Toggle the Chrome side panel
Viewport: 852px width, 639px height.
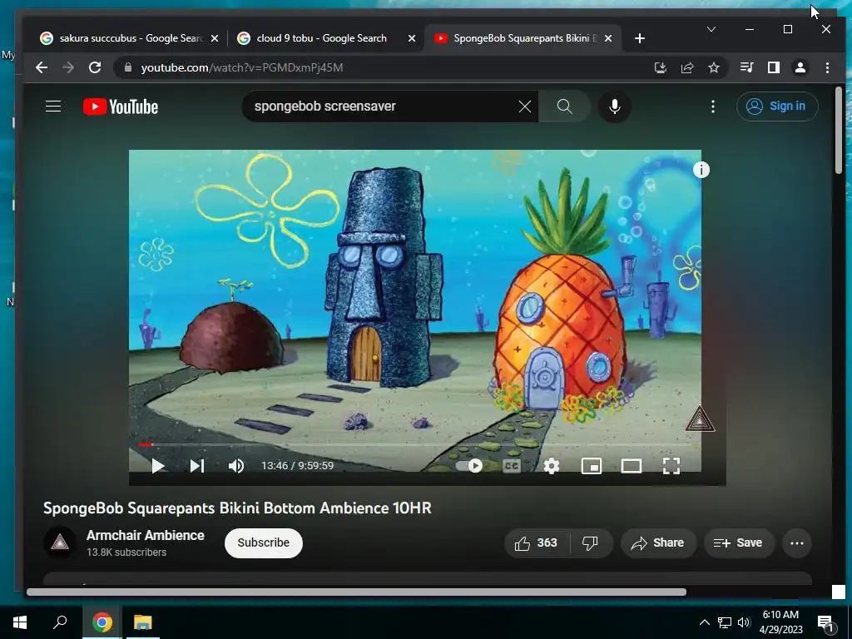[773, 67]
